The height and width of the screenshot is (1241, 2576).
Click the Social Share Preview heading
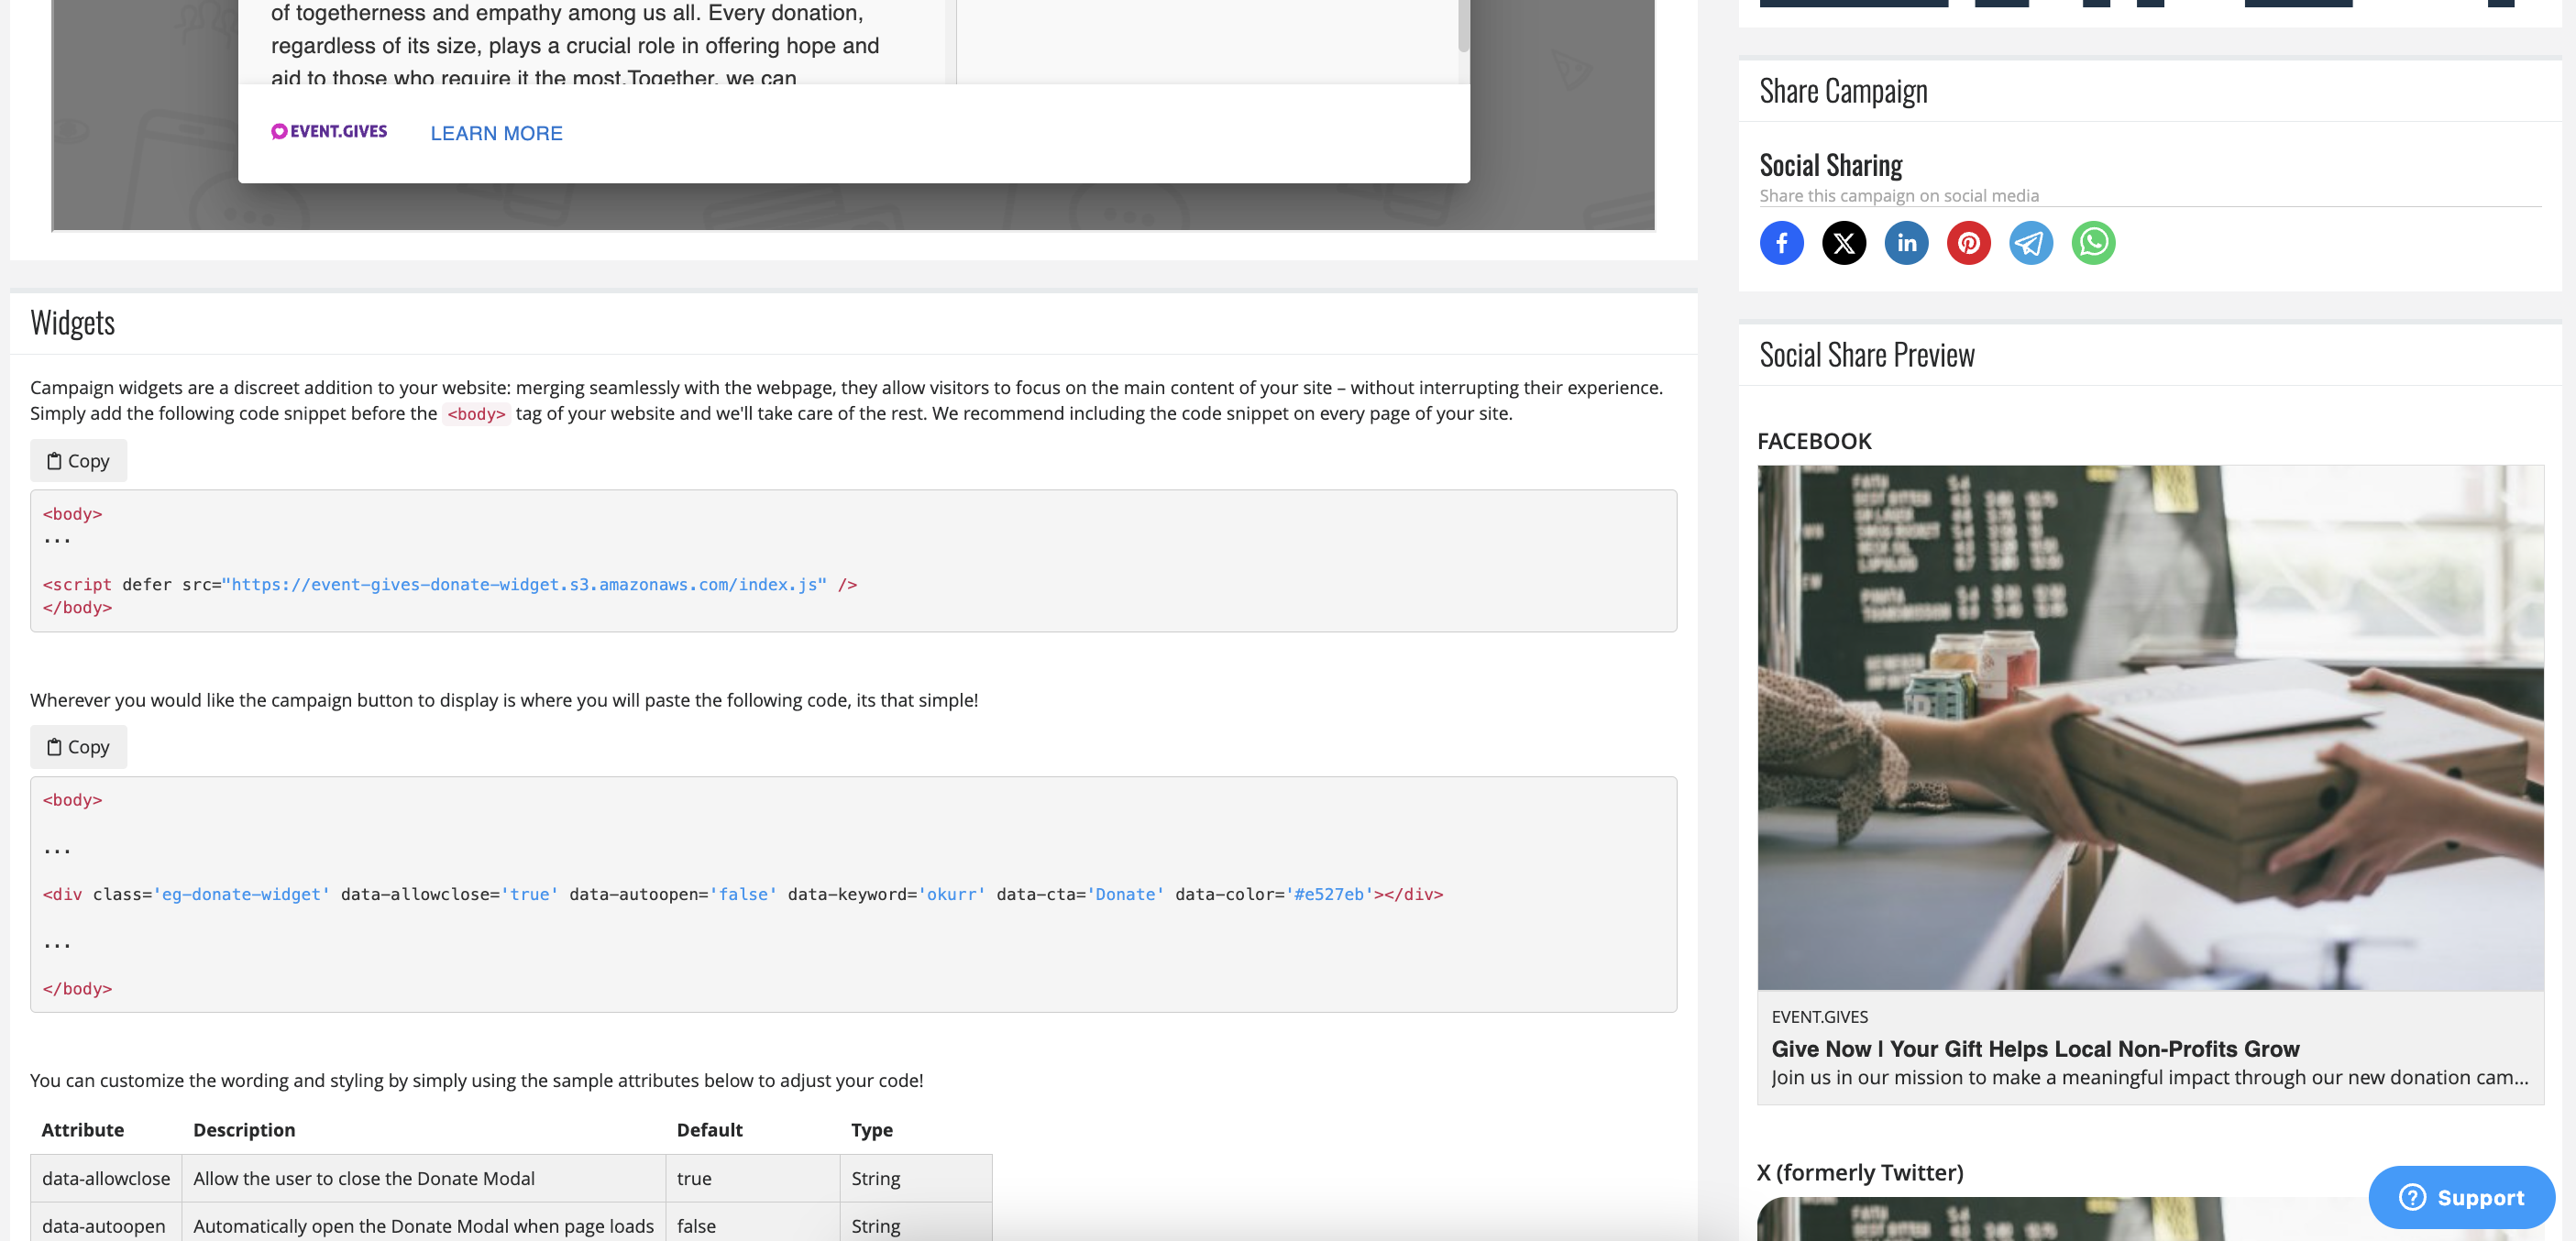pos(1866,355)
